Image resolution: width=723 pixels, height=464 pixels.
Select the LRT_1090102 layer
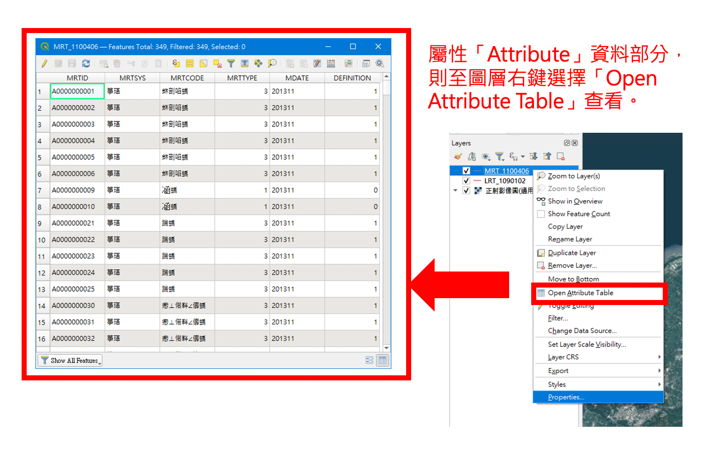tap(505, 181)
